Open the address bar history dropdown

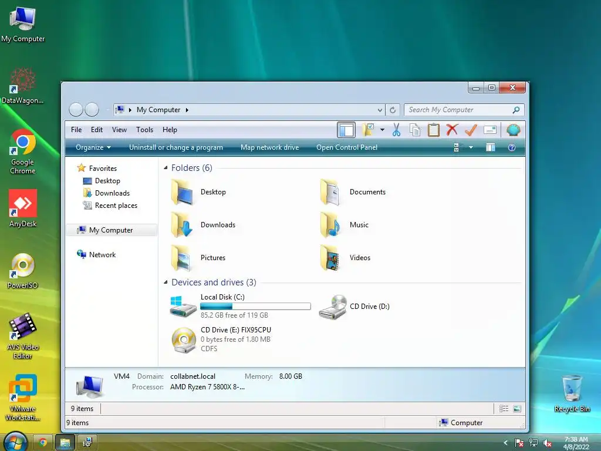380,110
